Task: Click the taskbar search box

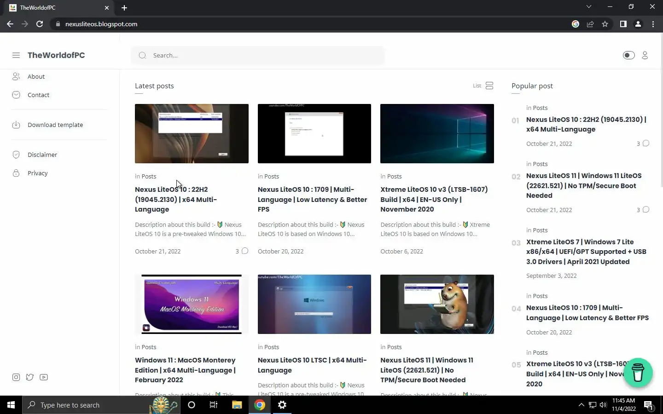Action: 100,405
